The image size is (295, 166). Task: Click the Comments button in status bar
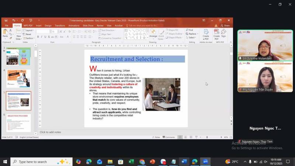tap(169, 137)
